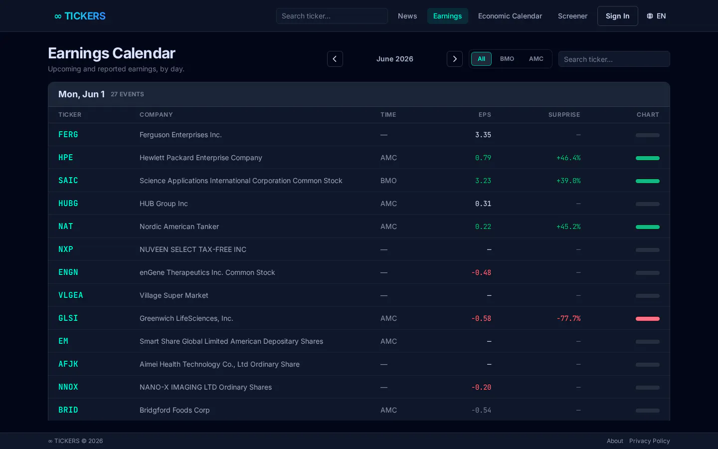
Task: Click the SURPRISE column header
Action: (564, 115)
